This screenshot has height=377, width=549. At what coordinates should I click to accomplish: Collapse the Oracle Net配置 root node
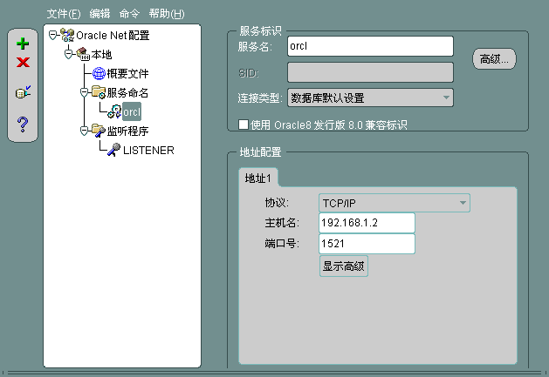coord(52,35)
